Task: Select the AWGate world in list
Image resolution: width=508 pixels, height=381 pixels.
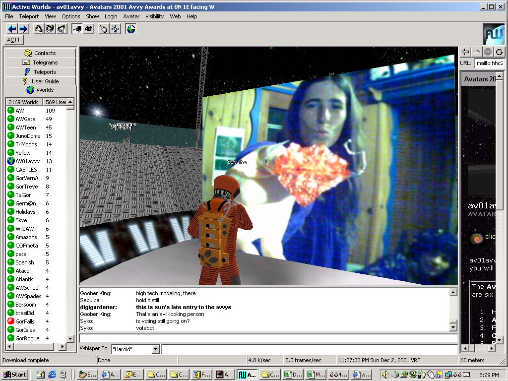Action: click(25, 119)
